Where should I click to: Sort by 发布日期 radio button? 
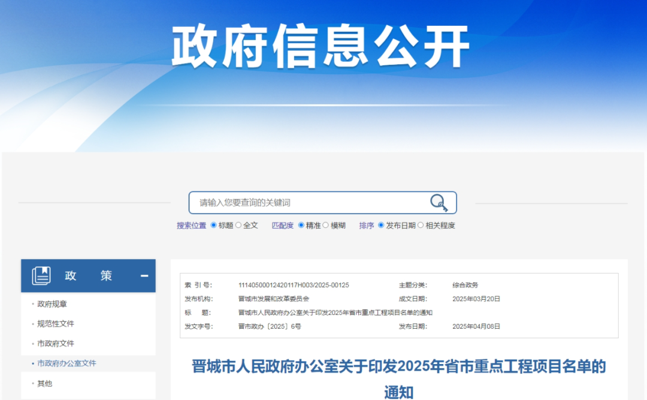tap(381, 225)
